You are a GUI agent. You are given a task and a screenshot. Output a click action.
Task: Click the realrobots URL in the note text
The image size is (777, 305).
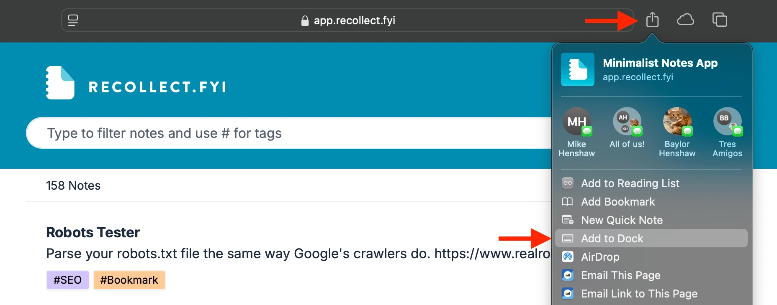pyautogui.click(x=490, y=253)
